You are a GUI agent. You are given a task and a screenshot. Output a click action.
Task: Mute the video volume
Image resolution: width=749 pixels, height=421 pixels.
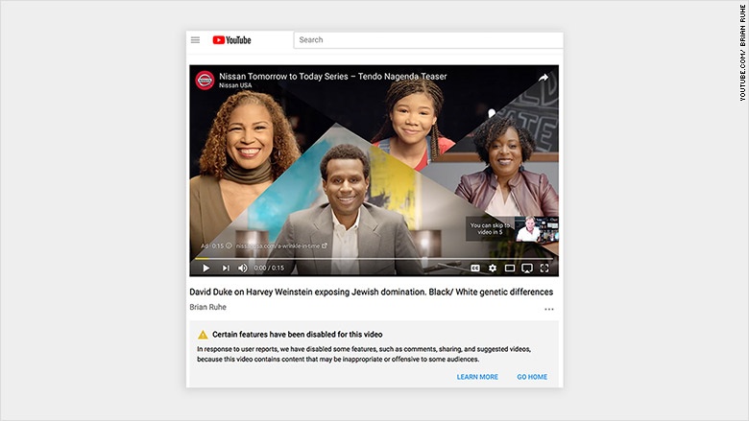click(243, 269)
